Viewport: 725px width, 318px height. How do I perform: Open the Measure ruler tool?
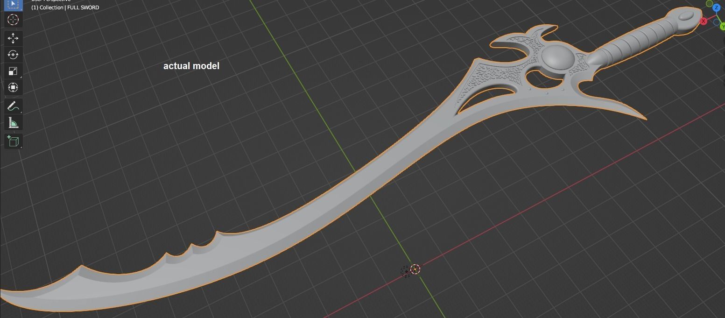tap(13, 123)
